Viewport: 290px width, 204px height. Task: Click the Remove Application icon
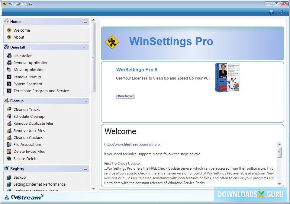tap(9, 63)
